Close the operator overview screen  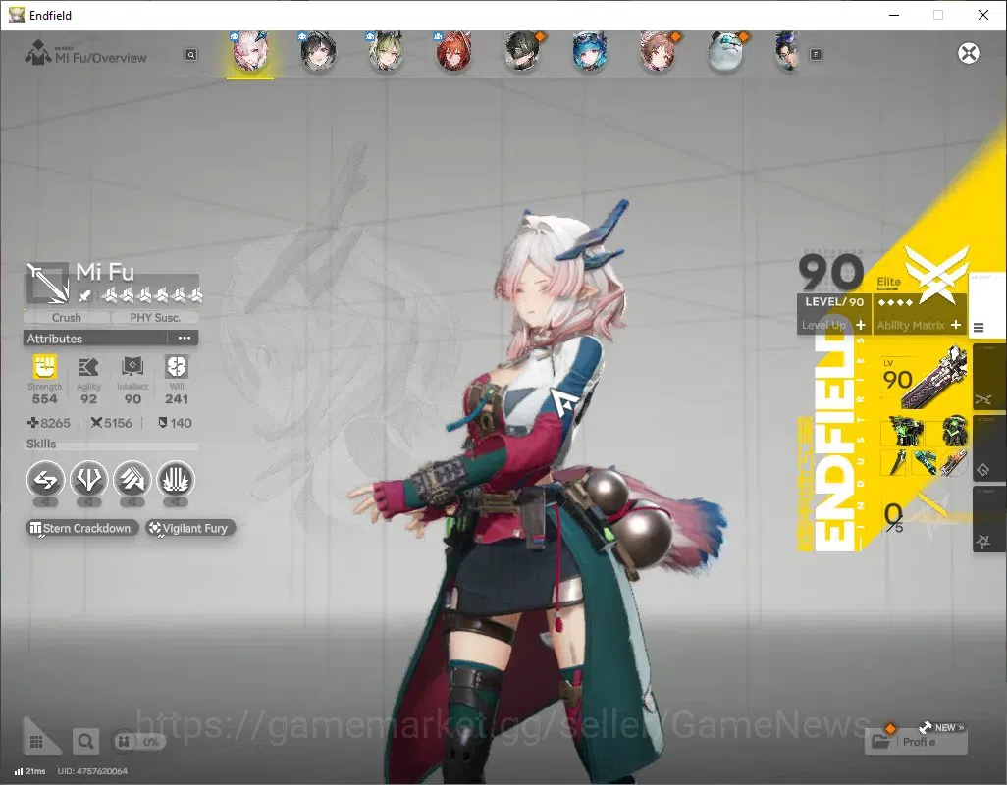[969, 53]
